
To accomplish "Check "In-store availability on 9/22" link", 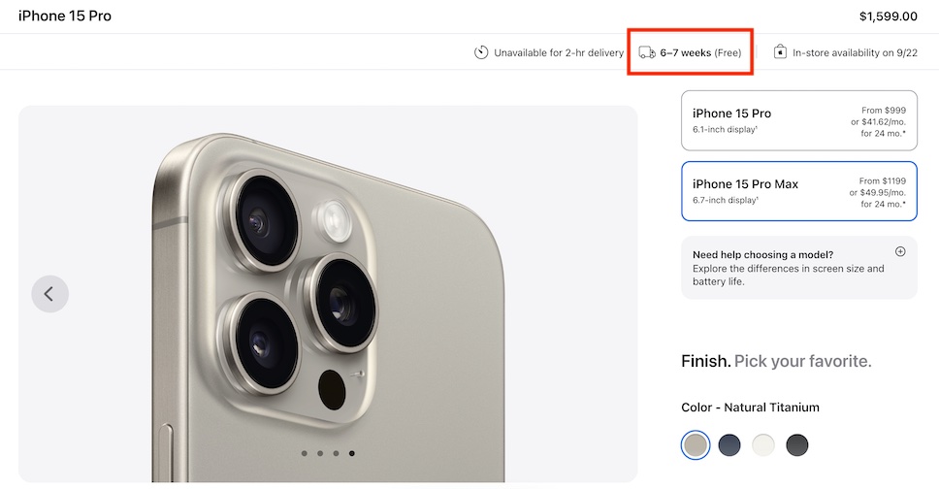I will point(855,52).
